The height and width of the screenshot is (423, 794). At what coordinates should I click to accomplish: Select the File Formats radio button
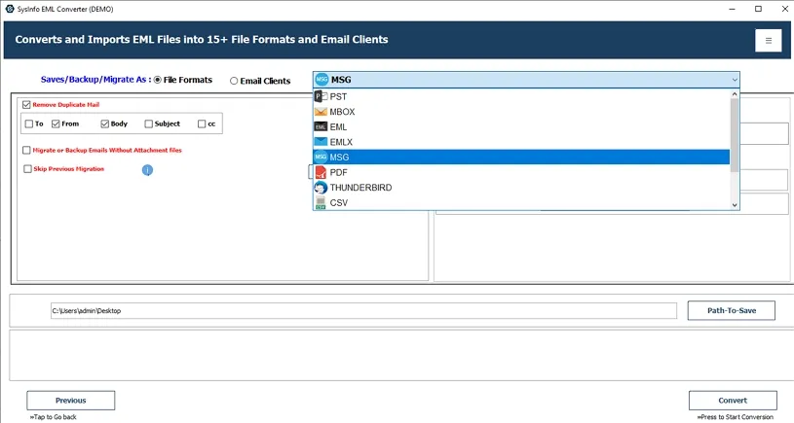[158, 80]
